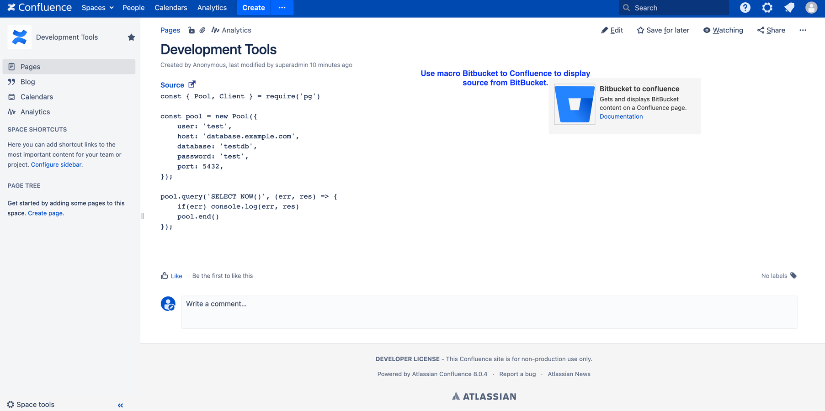
Task: Open the user profile avatar menu
Action: (x=811, y=8)
